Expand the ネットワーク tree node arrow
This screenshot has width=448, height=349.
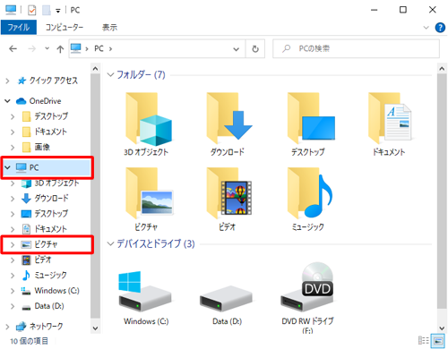tap(8, 327)
